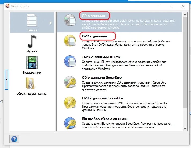Click the CD SecurDisc key icon
The image size is (191, 148).
pyautogui.click(x=70, y=82)
